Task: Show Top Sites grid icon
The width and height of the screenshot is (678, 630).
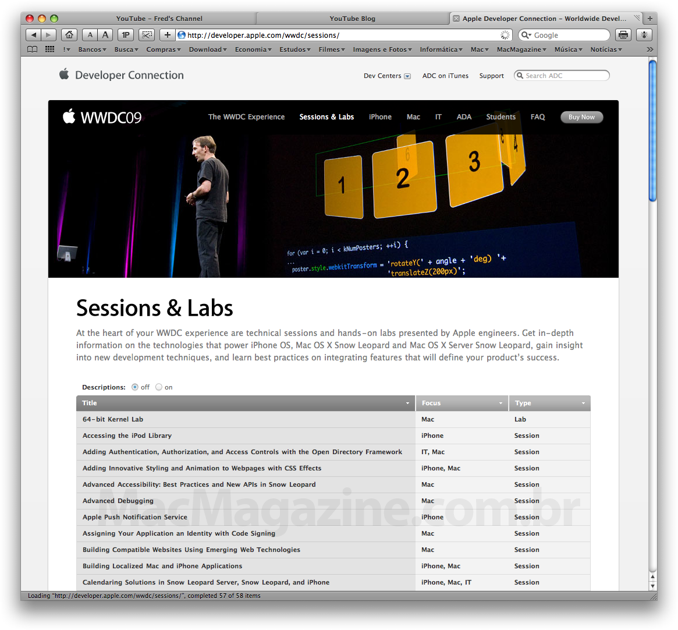Action: point(50,49)
